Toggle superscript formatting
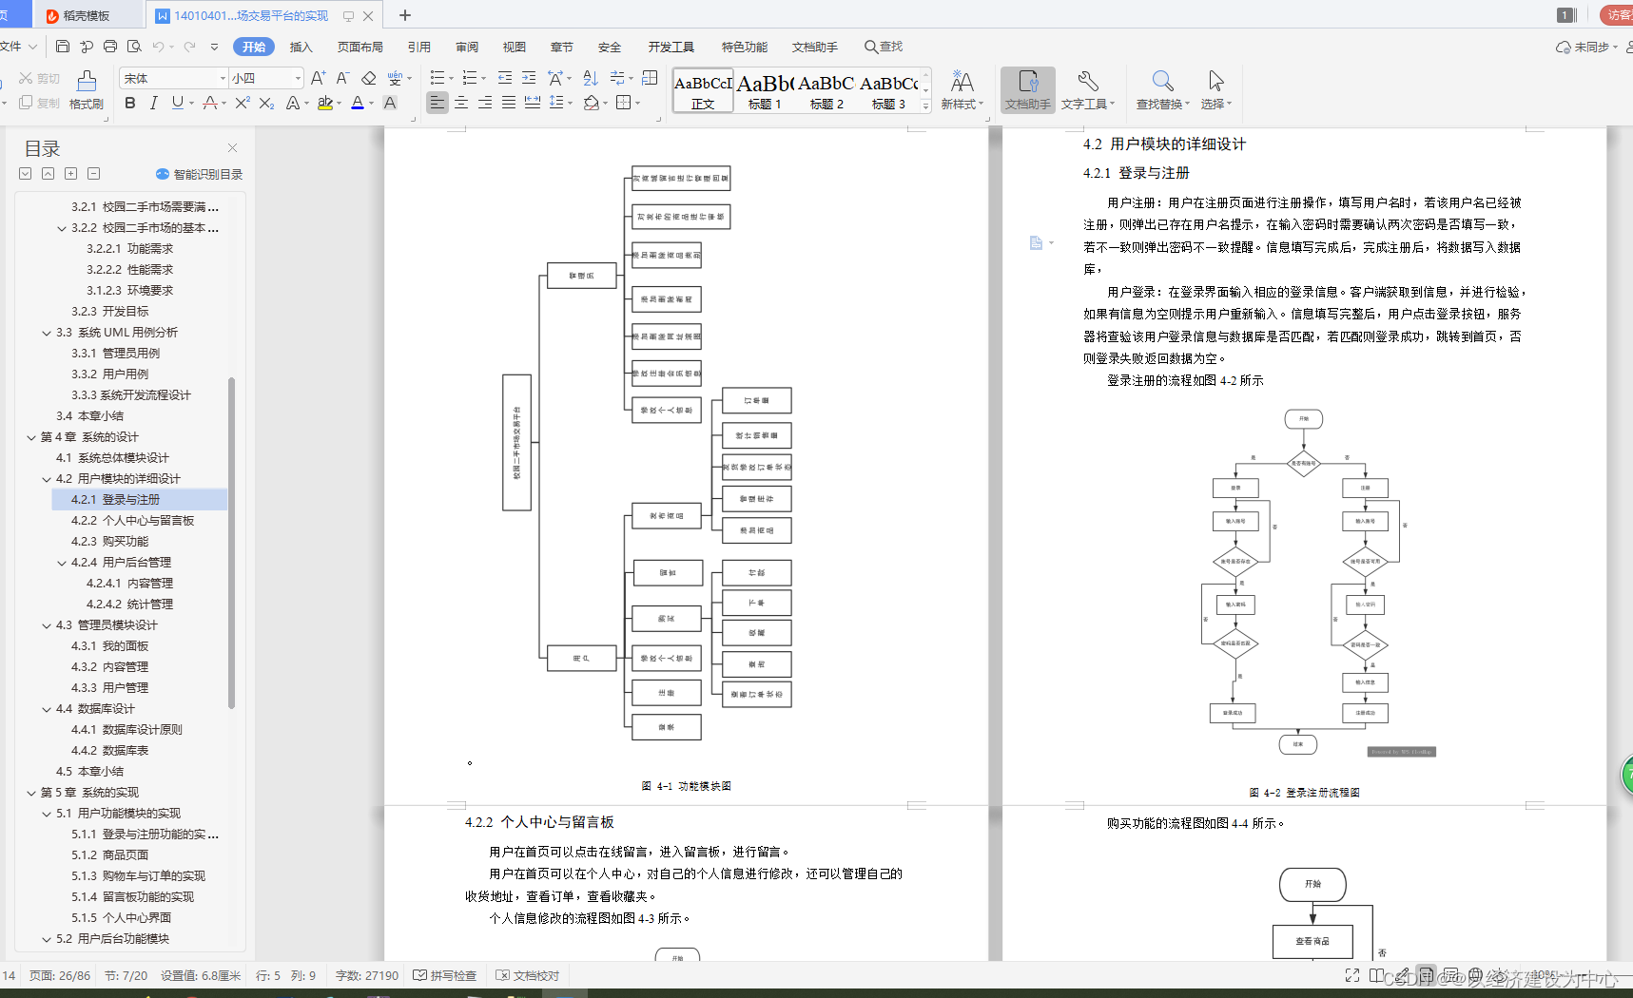 243,103
